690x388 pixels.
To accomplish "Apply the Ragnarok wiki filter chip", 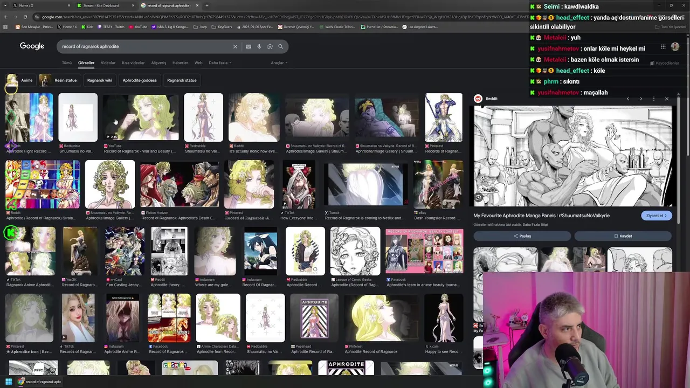I will pyautogui.click(x=100, y=80).
